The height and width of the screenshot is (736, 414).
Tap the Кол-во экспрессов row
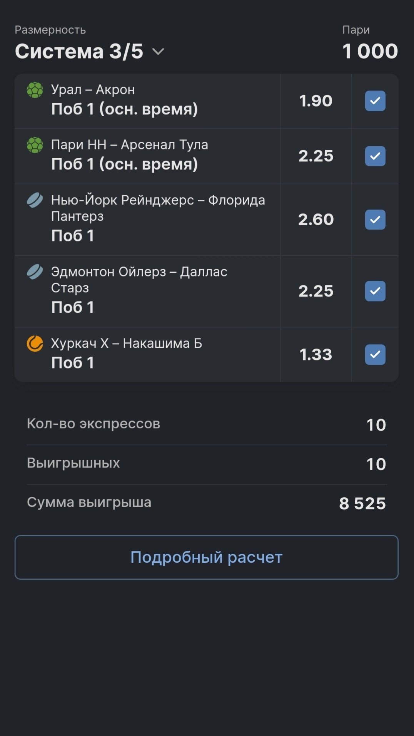point(206,424)
